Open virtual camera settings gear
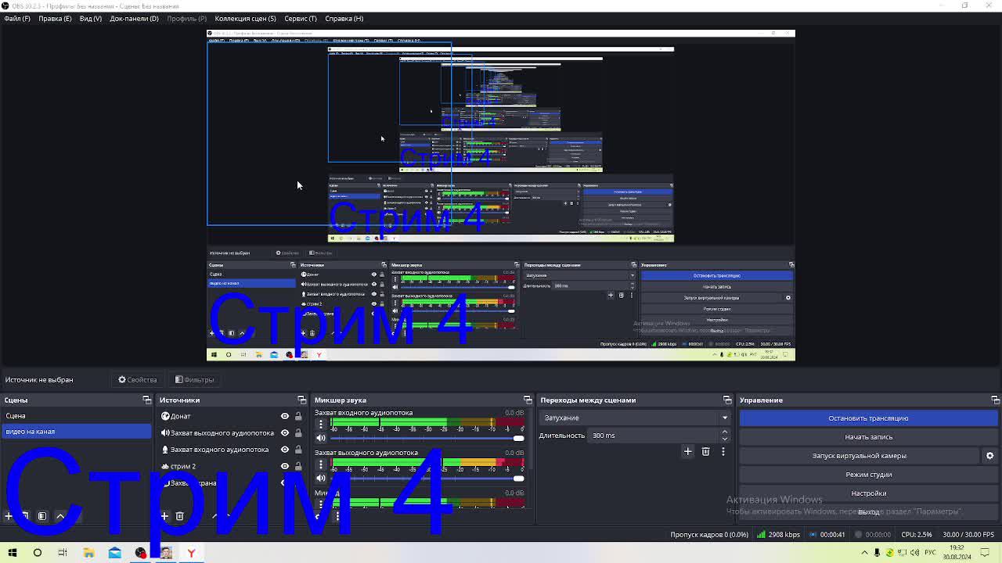Screen dimensions: 1002x563 pos(989,456)
